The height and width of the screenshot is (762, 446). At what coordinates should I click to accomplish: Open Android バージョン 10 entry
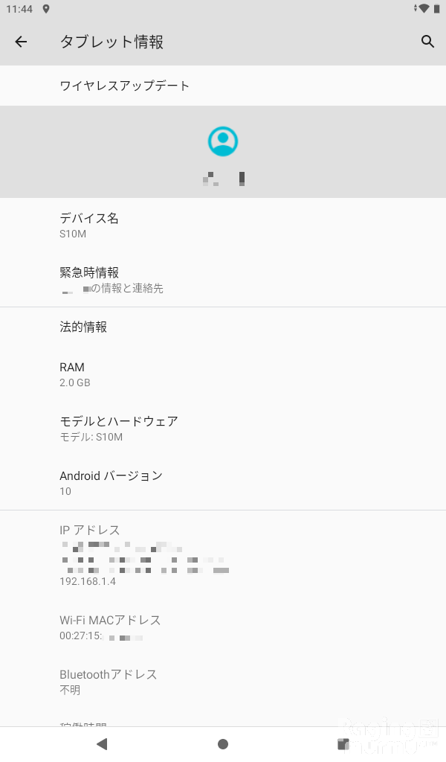coord(223,482)
